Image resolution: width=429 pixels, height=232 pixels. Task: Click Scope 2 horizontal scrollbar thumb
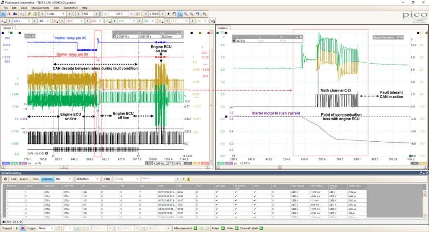[x=279, y=167]
